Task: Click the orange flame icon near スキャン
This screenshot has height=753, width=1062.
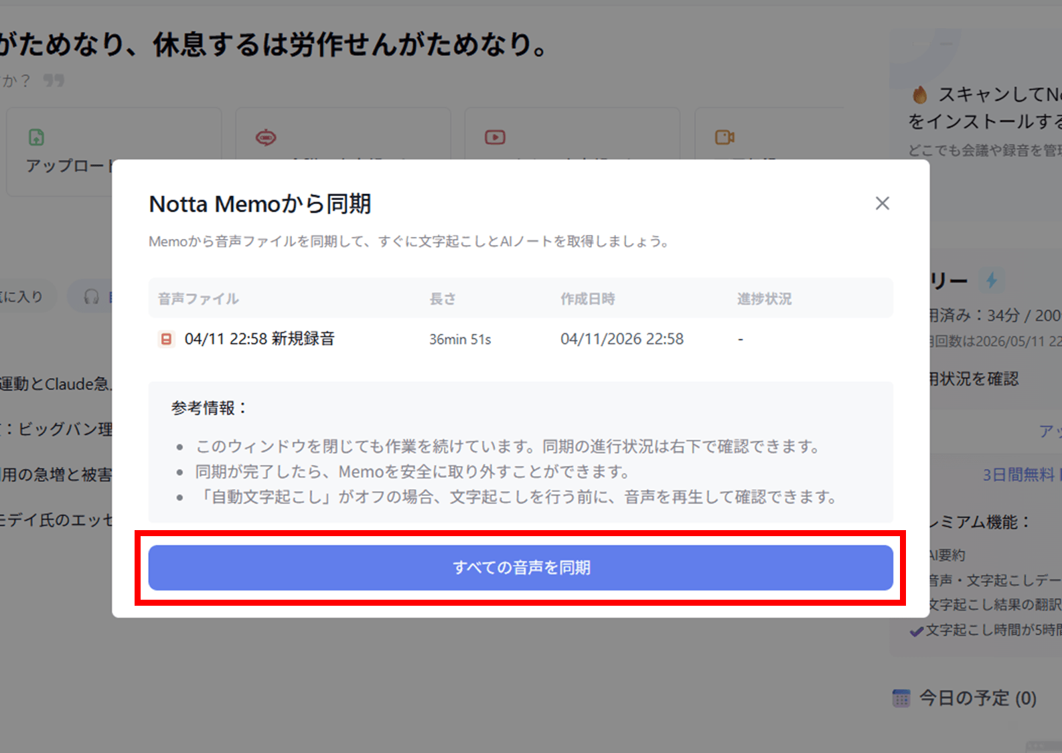Action: (920, 95)
